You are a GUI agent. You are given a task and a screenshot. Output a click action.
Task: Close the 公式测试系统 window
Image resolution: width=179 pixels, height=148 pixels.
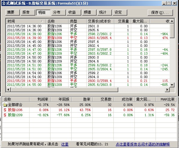pos(174,3)
